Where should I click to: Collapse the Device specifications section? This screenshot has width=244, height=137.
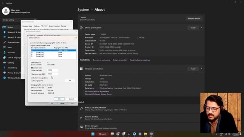pos(202,28)
